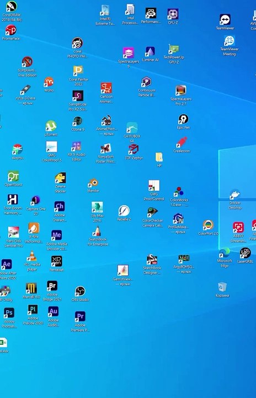Screen dimensions: 256x398
Task: Launch Adobe Bridge 2021 shortcut
Action: pyautogui.click(x=52, y=286)
